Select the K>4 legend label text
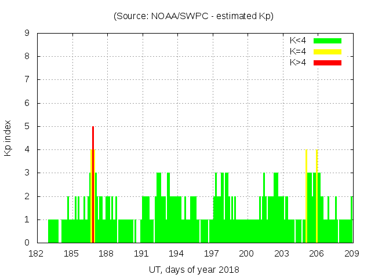This screenshot has height=278, width=371. [x=298, y=63]
